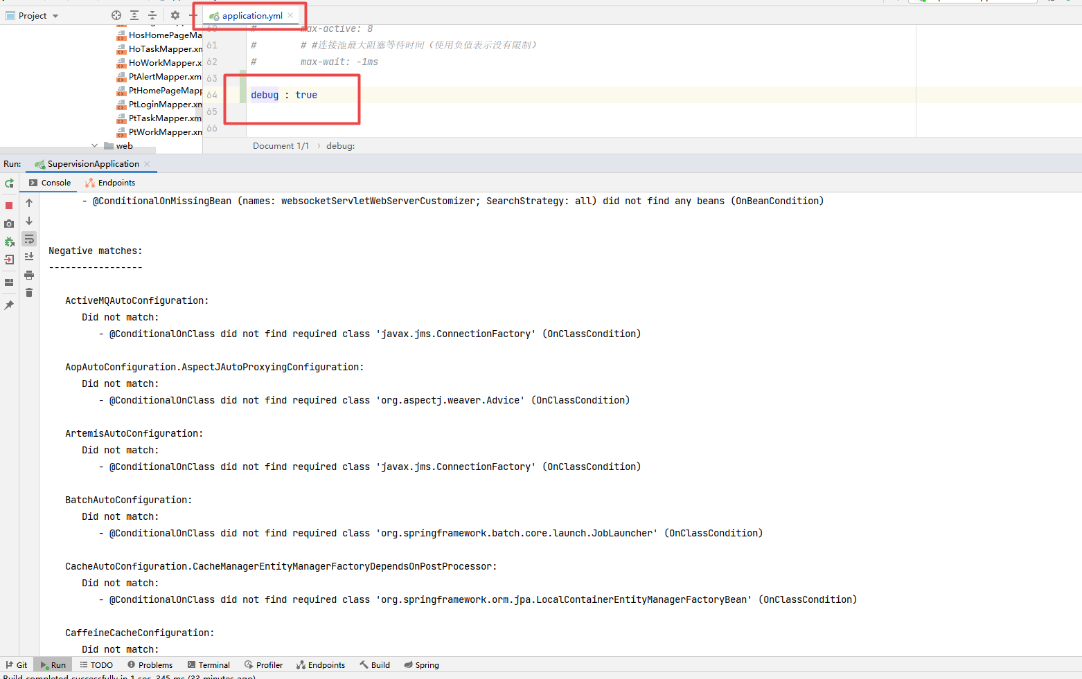Click ActiveMQAutoConfiguration: line in console

pos(136,300)
